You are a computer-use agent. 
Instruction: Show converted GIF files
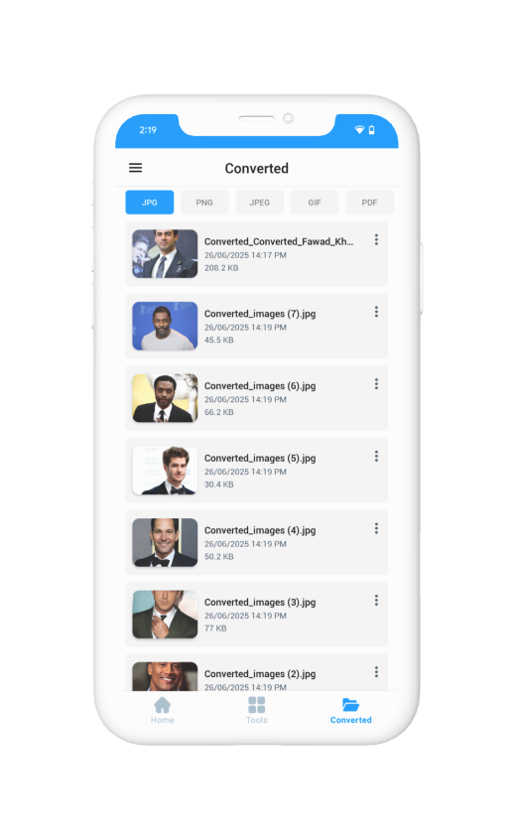tap(315, 203)
